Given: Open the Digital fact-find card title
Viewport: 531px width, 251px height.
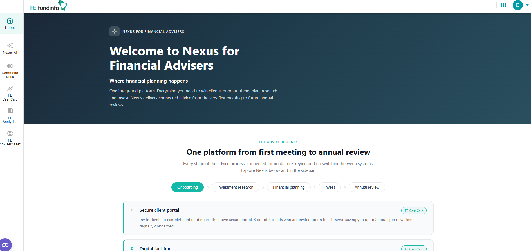Looking at the screenshot, I should point(155,248).
